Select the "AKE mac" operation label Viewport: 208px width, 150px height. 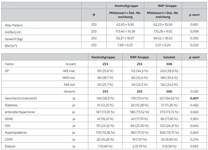click(69, 71)
